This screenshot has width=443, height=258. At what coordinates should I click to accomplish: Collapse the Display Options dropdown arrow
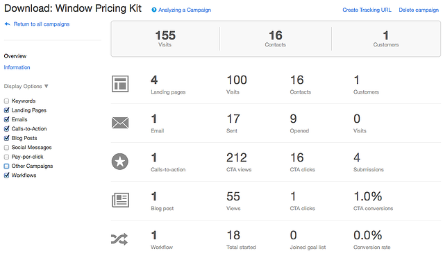47,86
